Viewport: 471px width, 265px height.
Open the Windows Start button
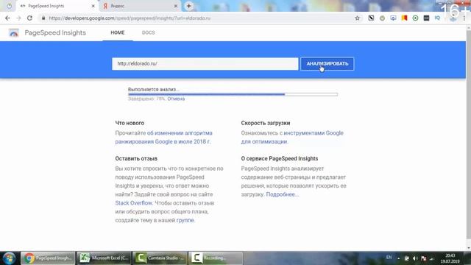(10, 258)
